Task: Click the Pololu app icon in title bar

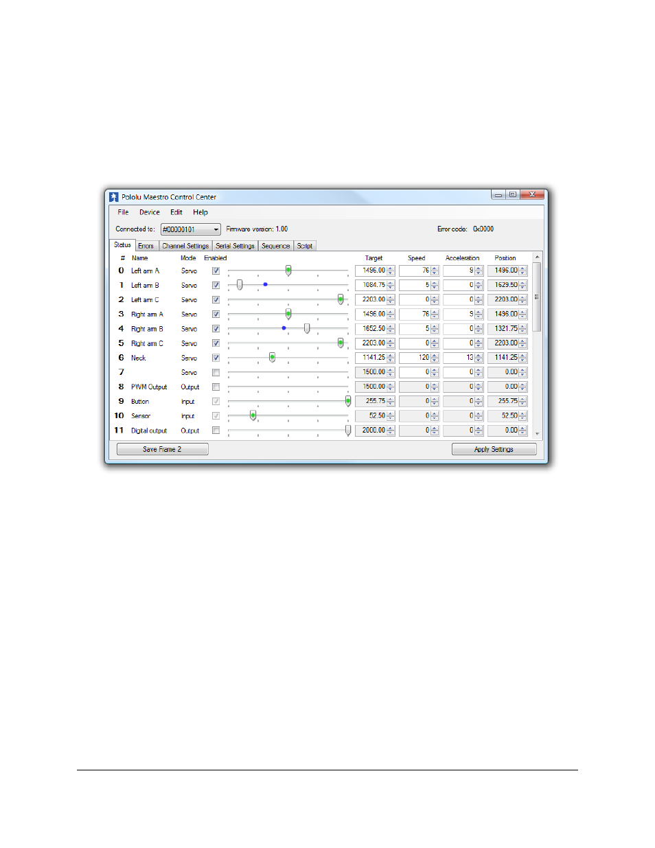Action: (114, 197)
